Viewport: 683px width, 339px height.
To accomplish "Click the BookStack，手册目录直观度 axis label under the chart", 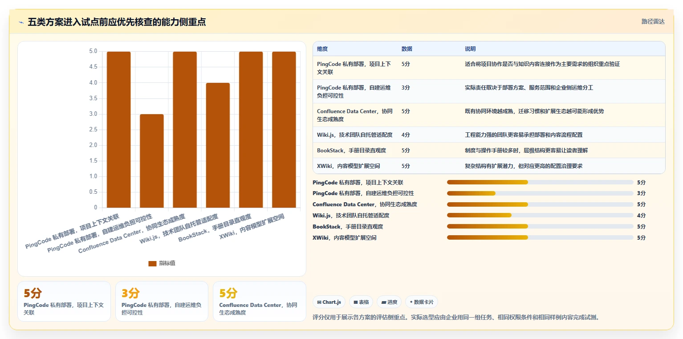I will tap(215, 228).
